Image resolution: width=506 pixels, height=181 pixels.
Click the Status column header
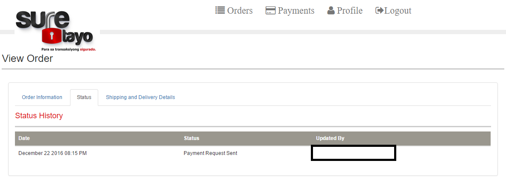[191, 138]
